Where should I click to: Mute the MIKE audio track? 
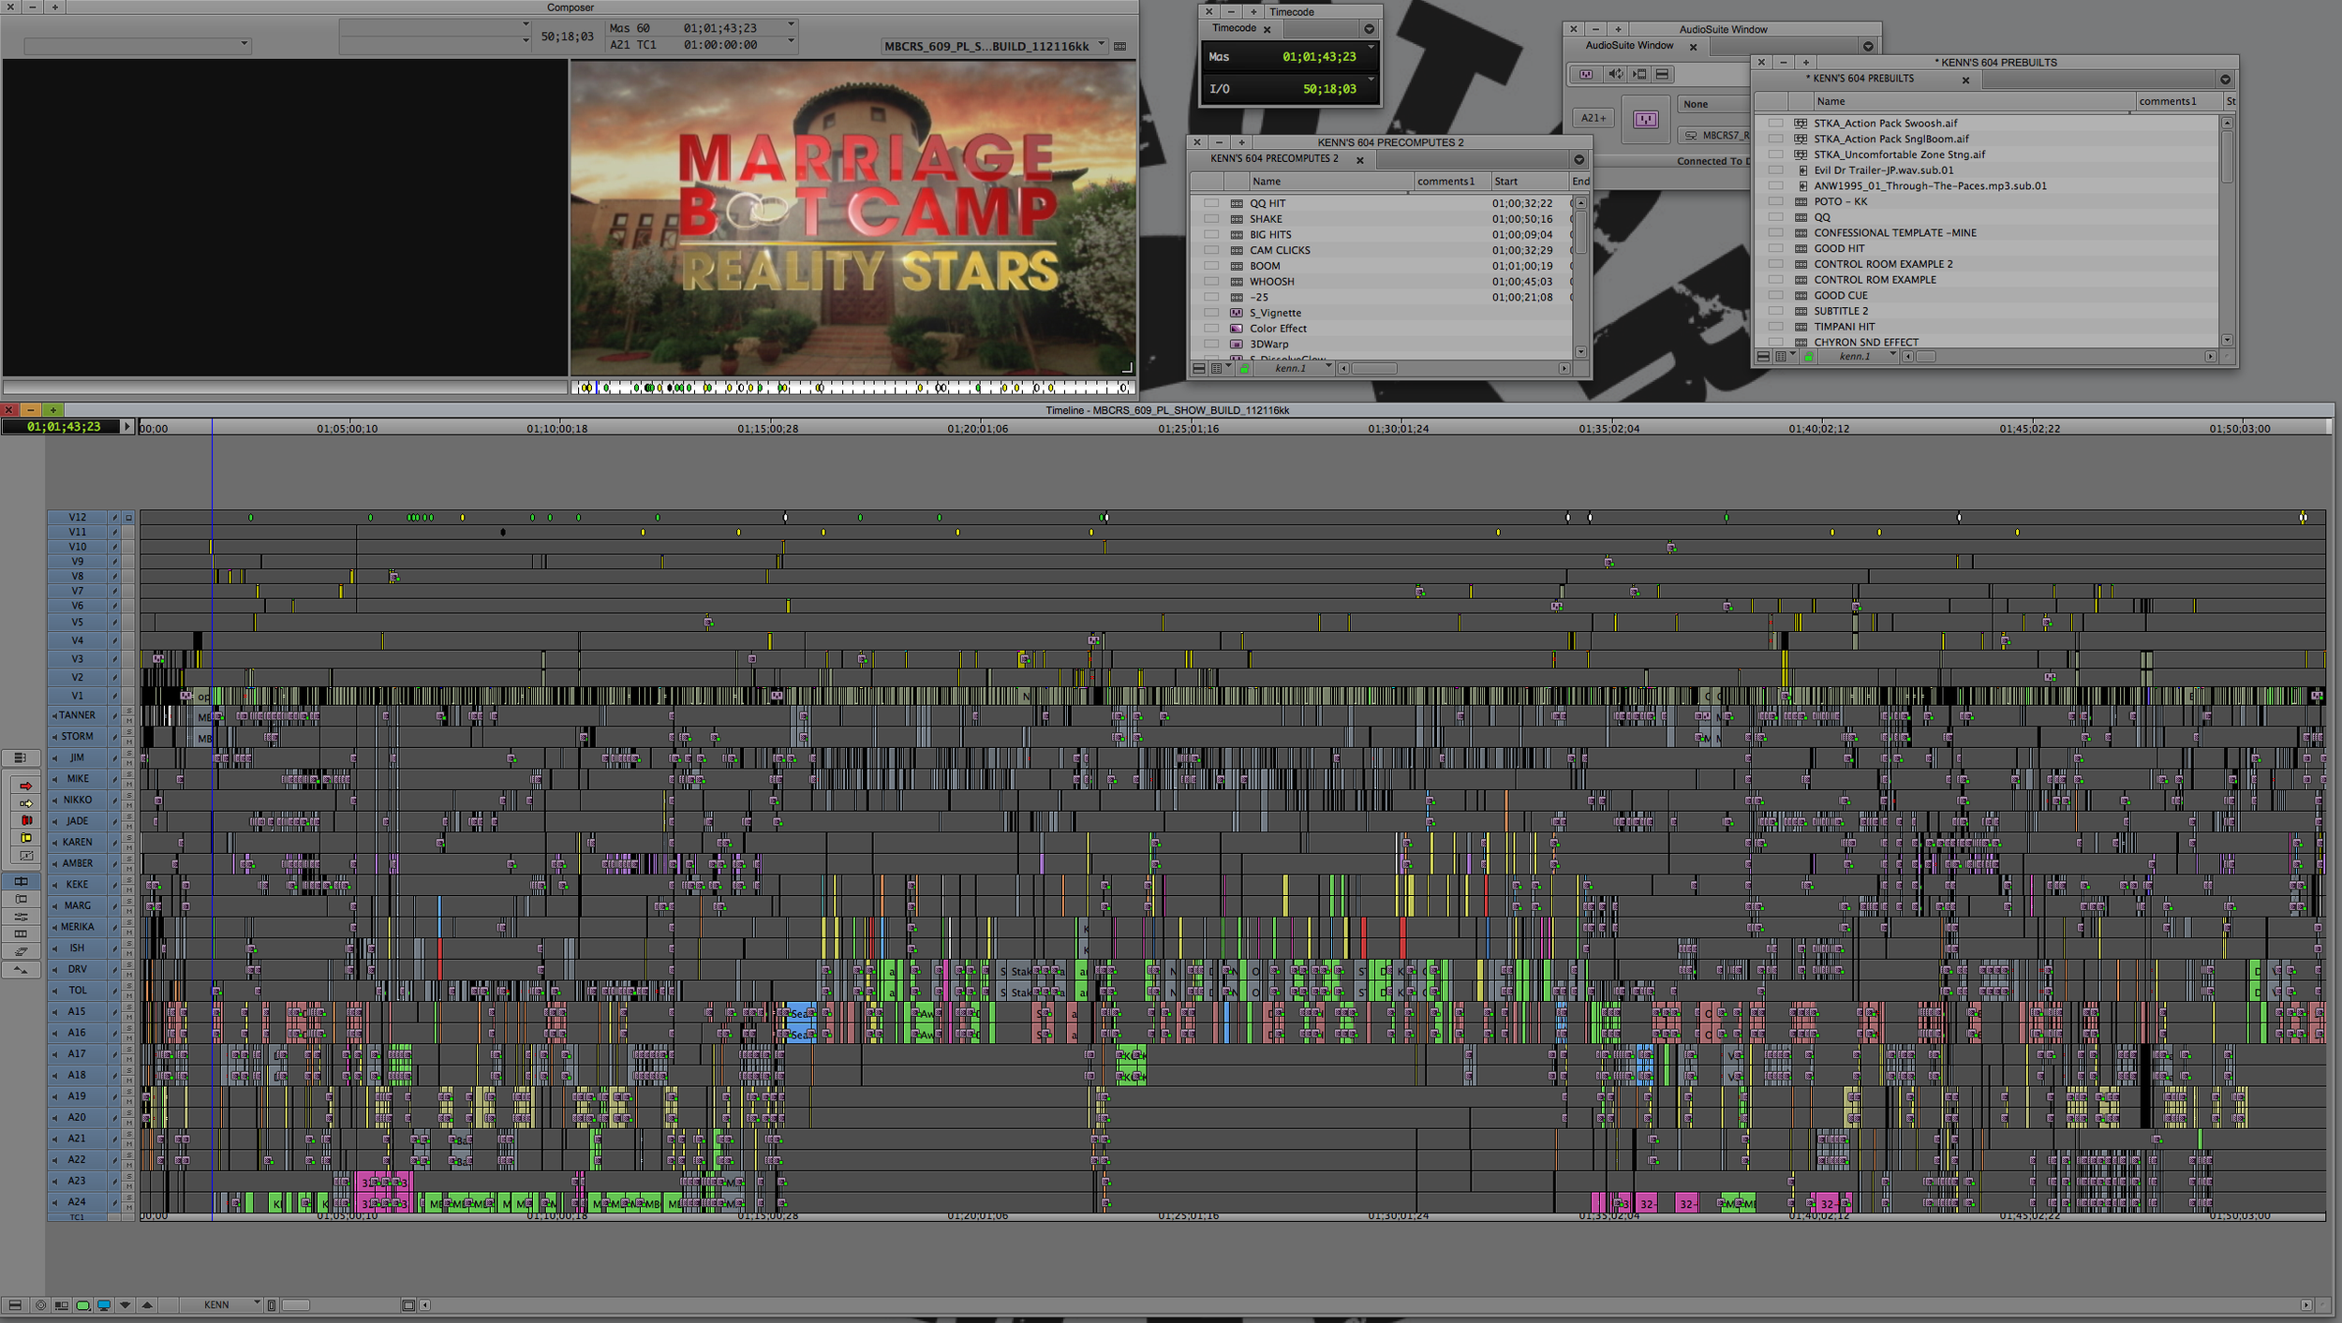point(129,784)
